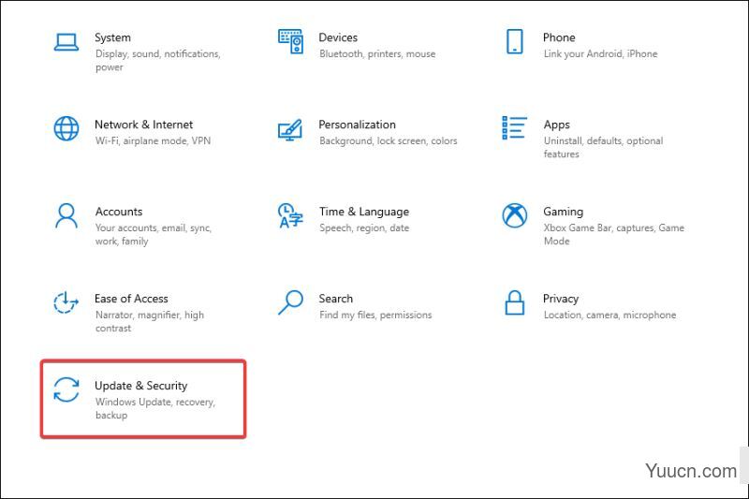The height and width of the screenshot is (499, 749).
Task: Click 'Display, sound, notifications, power' text
Action: tap(158, 60)
